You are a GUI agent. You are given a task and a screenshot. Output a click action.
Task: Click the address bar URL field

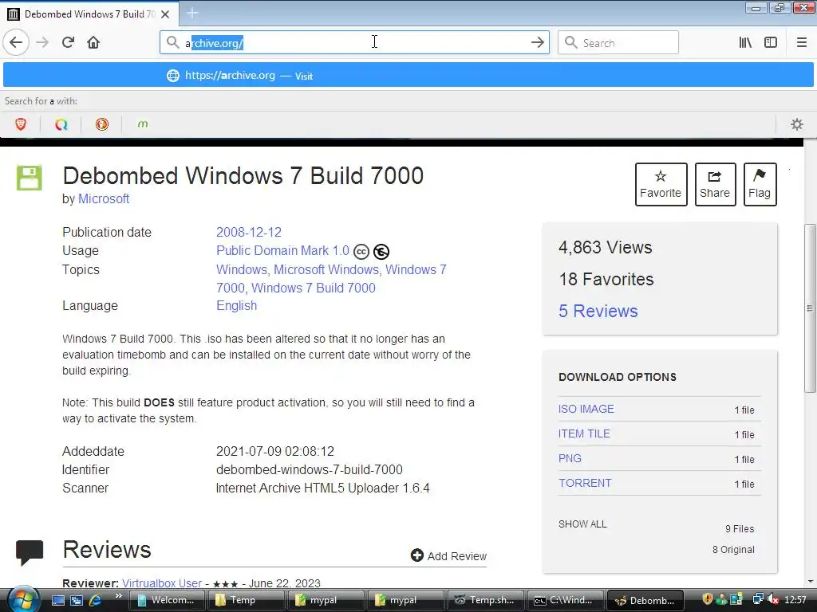click(354, 43)
